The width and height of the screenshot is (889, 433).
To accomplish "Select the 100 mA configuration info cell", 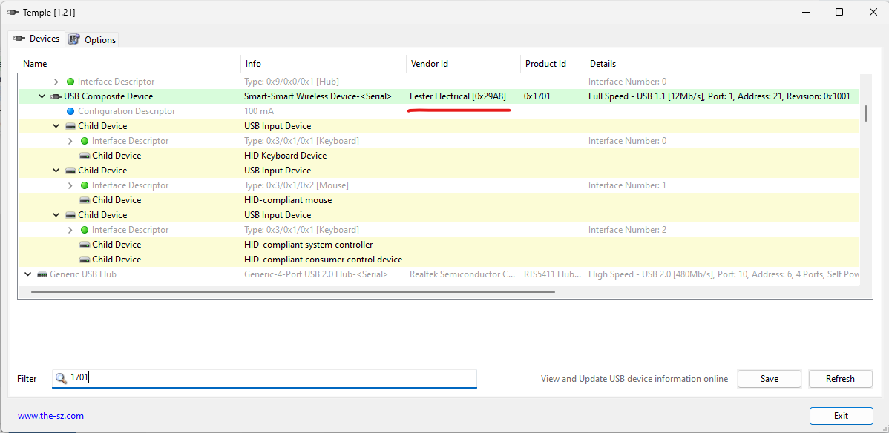I will click(259, 111).
